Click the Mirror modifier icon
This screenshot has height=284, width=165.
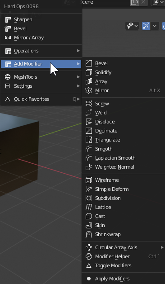pyautogui.click(x=89, y=90)
